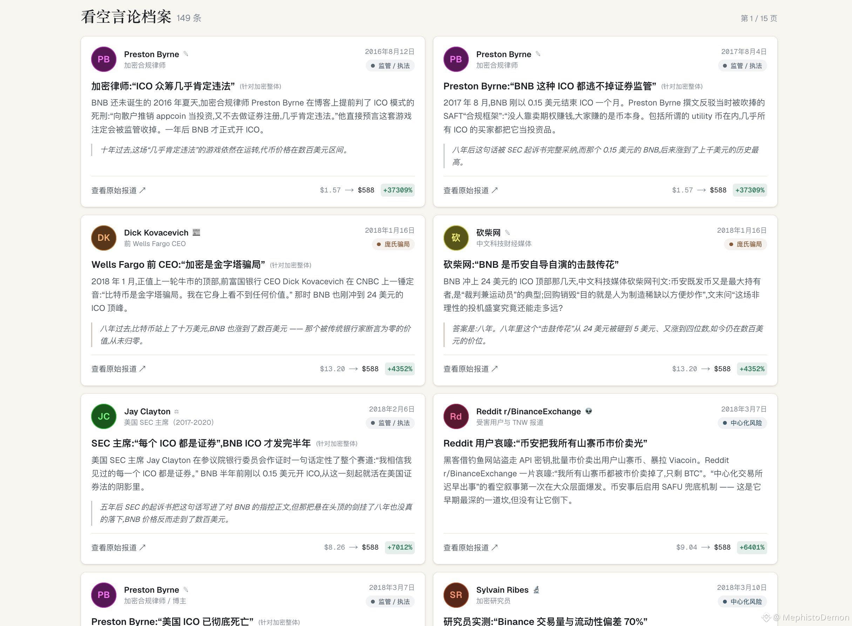Click the 监管 / 执法 tag under 2017年8月4日
This screenshot has width=852, height=626.
pyautogui.click(x=743, y=66)
